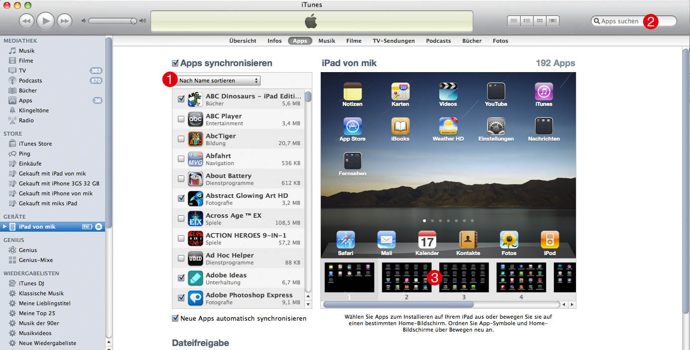
Task: Click the Fotos dock icon
Action: click(509, 240)
